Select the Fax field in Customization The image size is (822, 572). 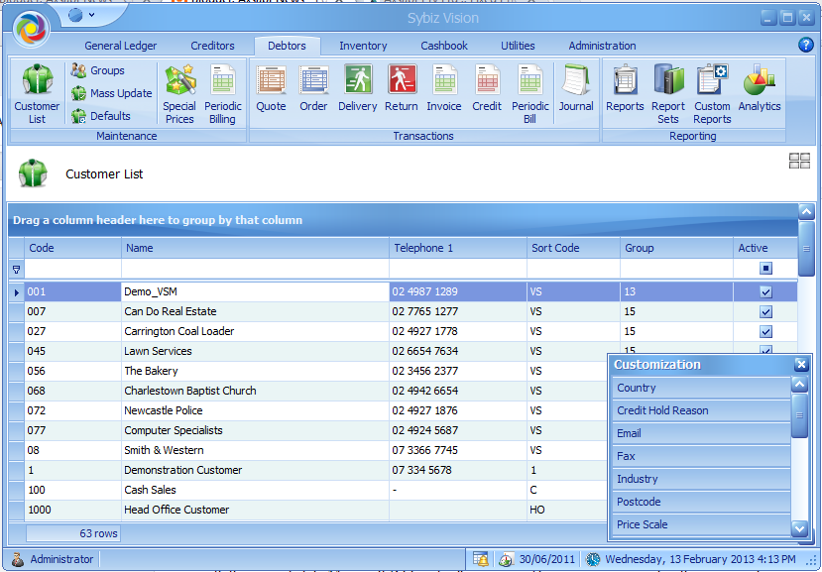click(x=701, y=456)
